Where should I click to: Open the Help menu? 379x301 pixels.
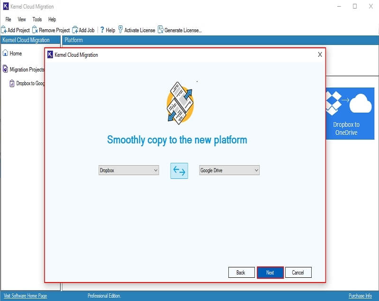tap(52, 19)
